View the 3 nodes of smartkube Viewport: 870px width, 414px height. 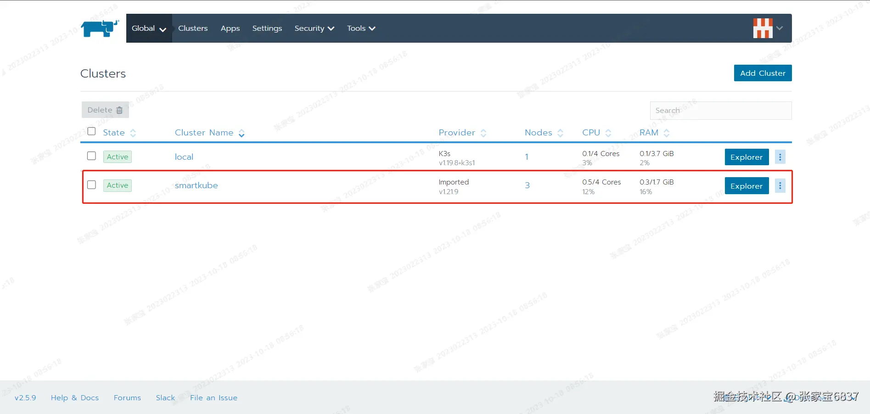[x=527, y=185]
